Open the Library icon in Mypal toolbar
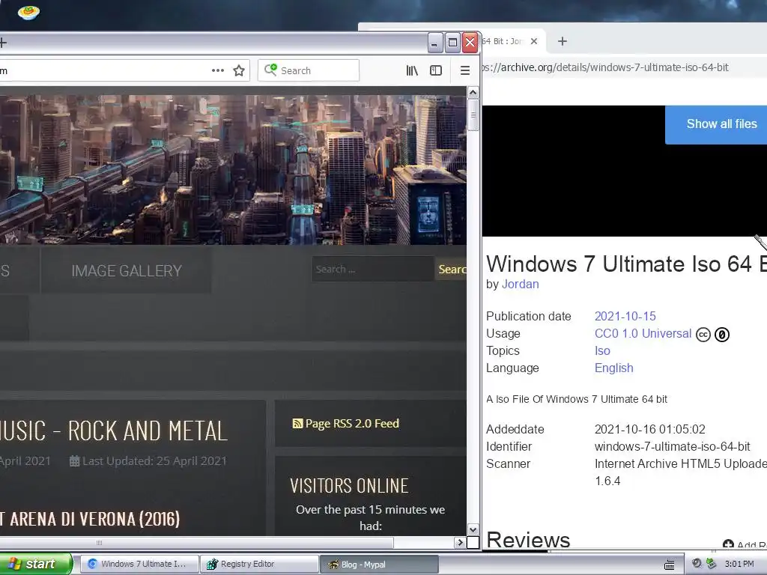The height and width of the screenshot is (575, 767). tap(412, 70)
